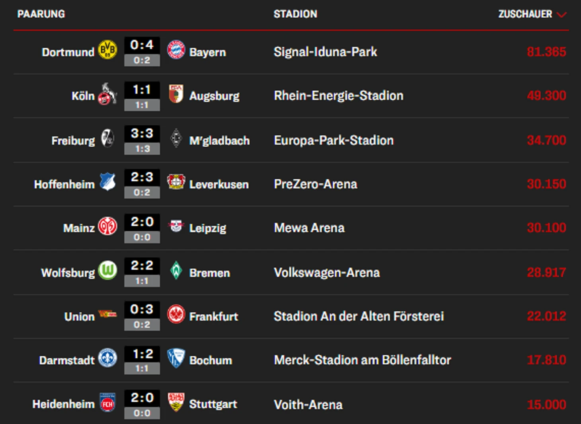Viewport: 581px width, 424px height.
Task: Click the 1. FC Köln goat crest
Action: point(107,94)
